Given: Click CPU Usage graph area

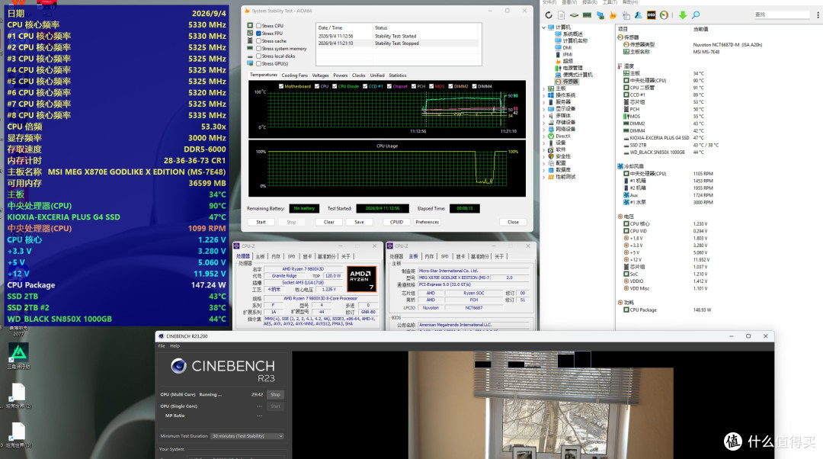Looking at the screenshot, I should pyautogui.click(x=387, y=168).
